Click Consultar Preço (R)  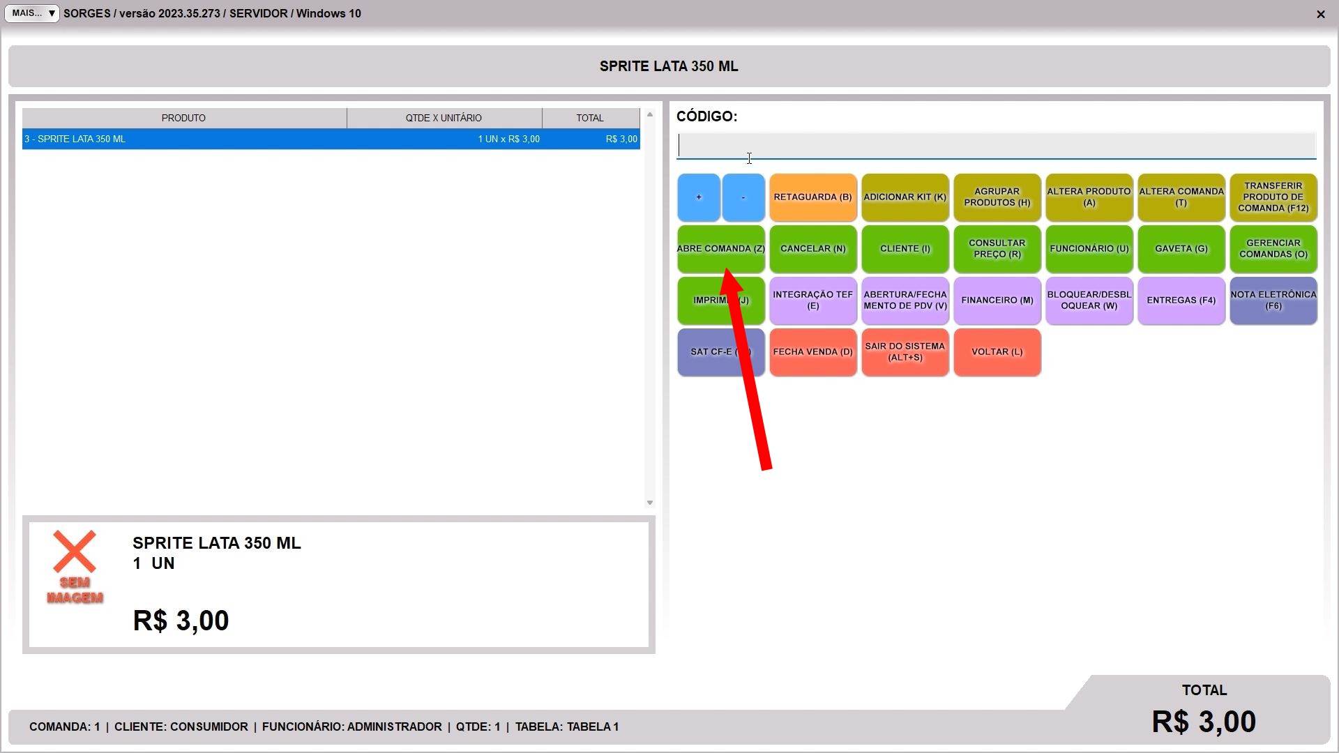[997, 249]
